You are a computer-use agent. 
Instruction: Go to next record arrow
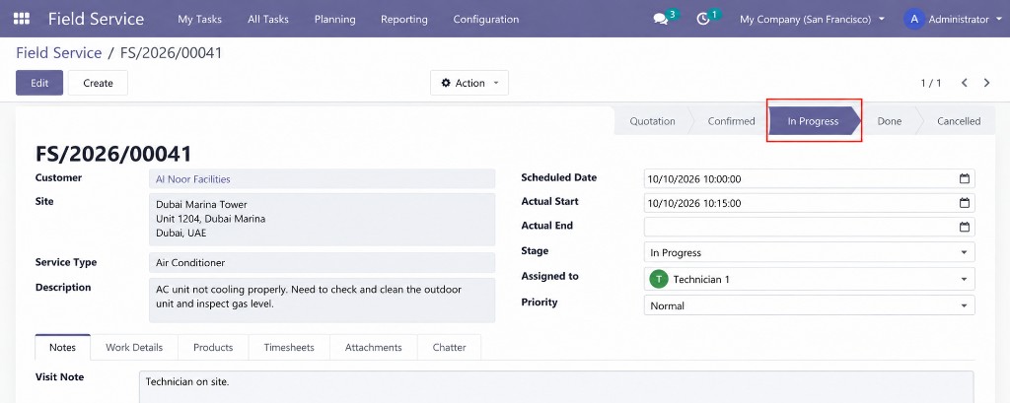coord(986,83)
